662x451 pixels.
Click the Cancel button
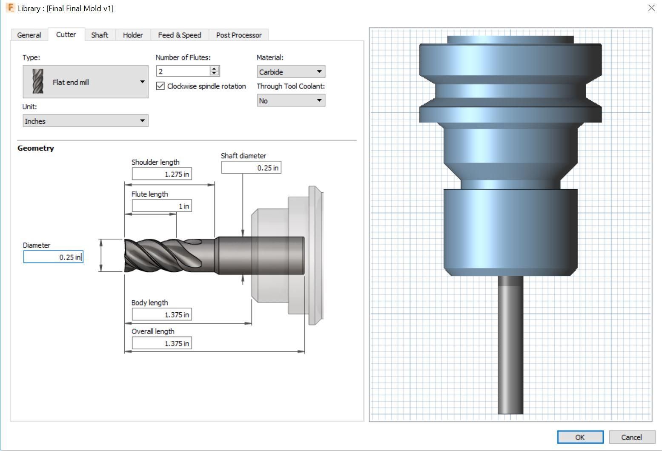tap(631, 437)
